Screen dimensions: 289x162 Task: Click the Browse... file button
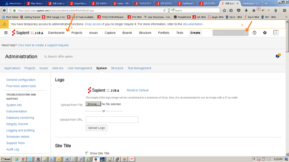93,104
